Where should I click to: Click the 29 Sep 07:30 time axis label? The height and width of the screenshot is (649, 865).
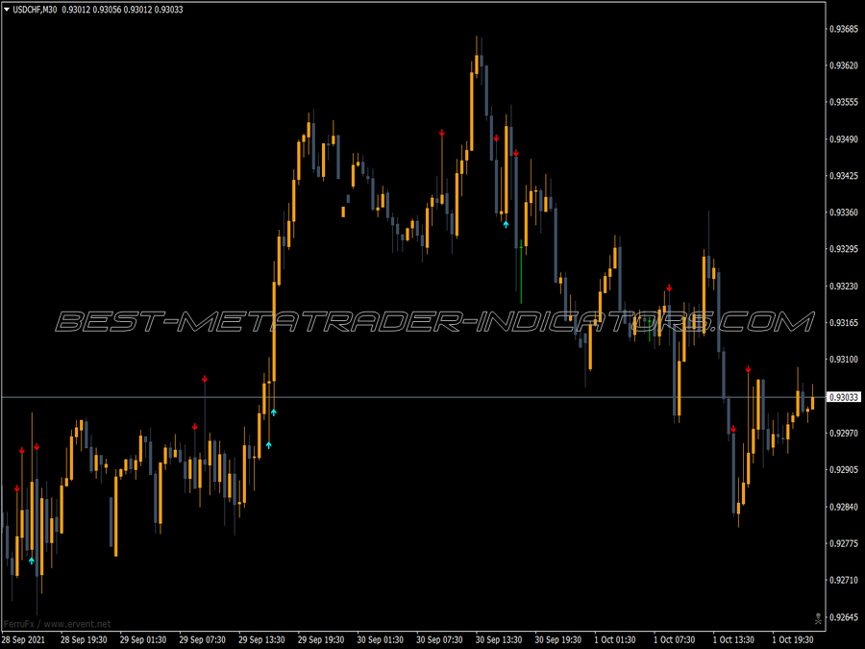coord(203,639)
